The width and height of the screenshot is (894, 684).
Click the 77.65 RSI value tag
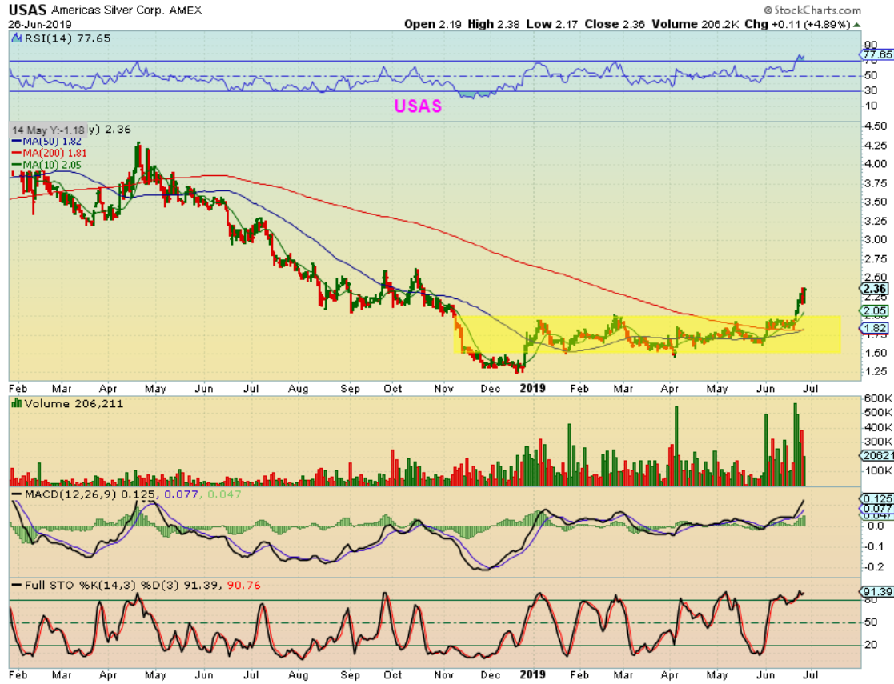[x=875, y=55]
